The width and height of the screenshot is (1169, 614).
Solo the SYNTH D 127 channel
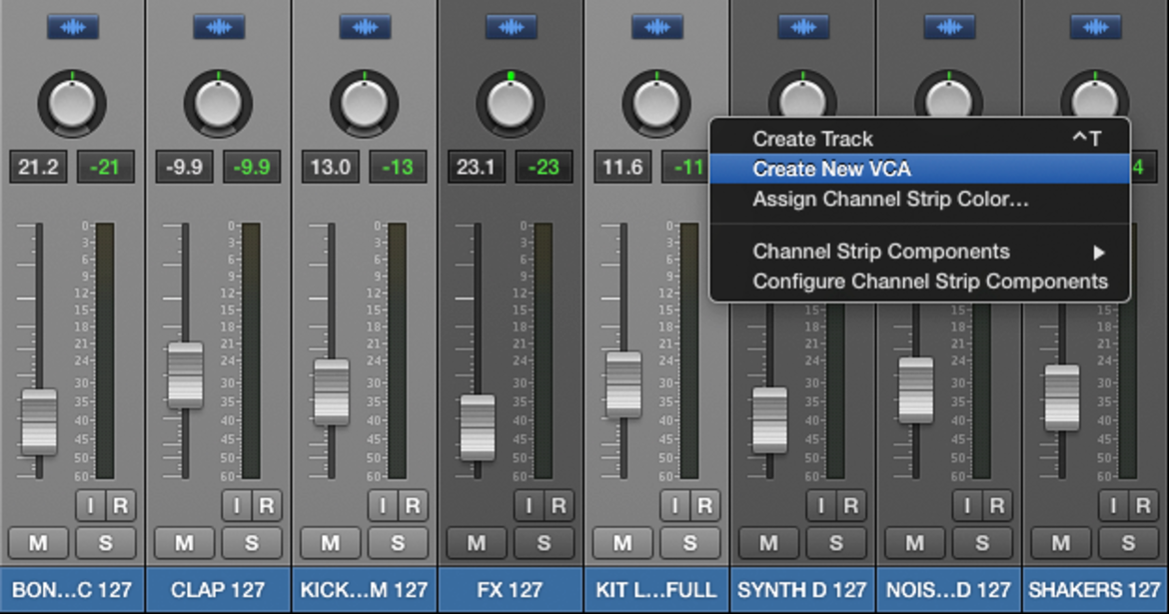pos(836,543)
